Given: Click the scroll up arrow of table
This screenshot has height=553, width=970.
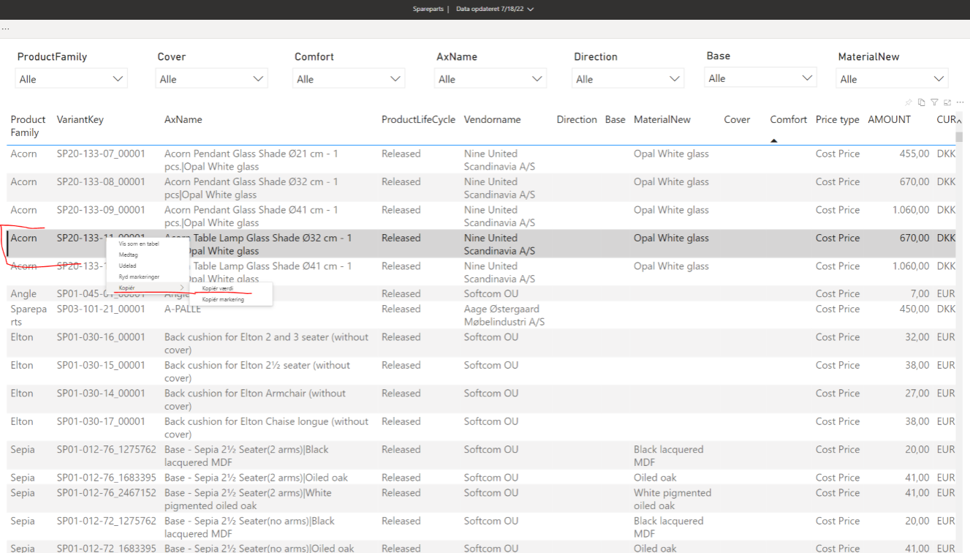Looking at the screenshot, I should (959, 121).
